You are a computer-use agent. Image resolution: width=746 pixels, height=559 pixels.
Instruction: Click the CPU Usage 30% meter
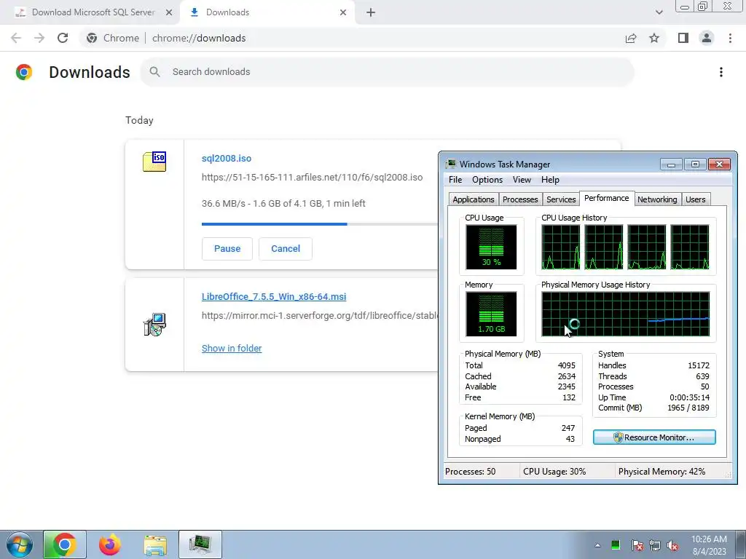[x=492, y=247]
